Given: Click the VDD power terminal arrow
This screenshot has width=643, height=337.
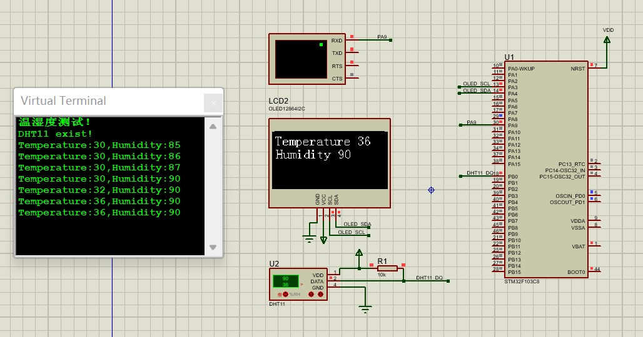Looking at the screenshot, I should [607, 41].
